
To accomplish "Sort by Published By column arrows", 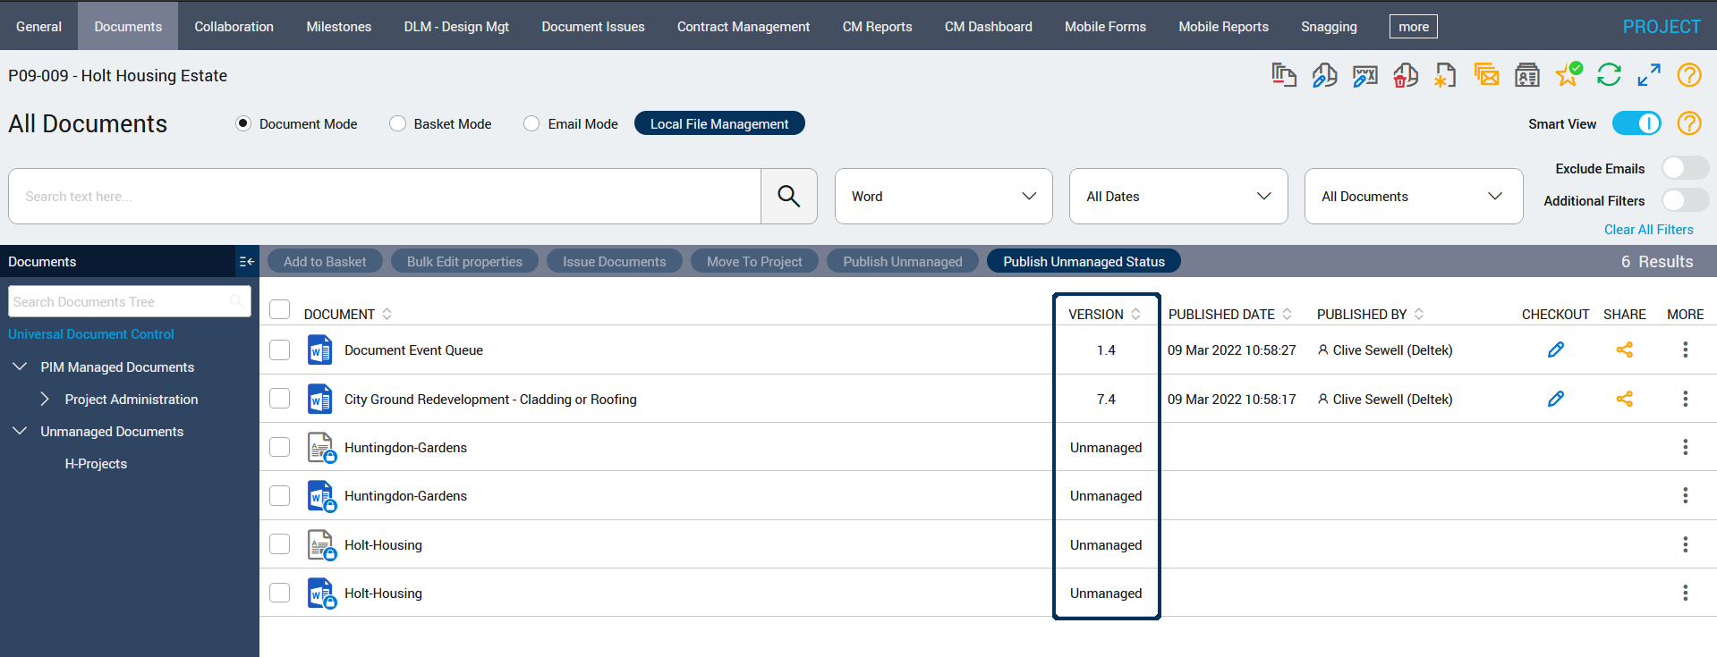I will tap(1419, 314).
